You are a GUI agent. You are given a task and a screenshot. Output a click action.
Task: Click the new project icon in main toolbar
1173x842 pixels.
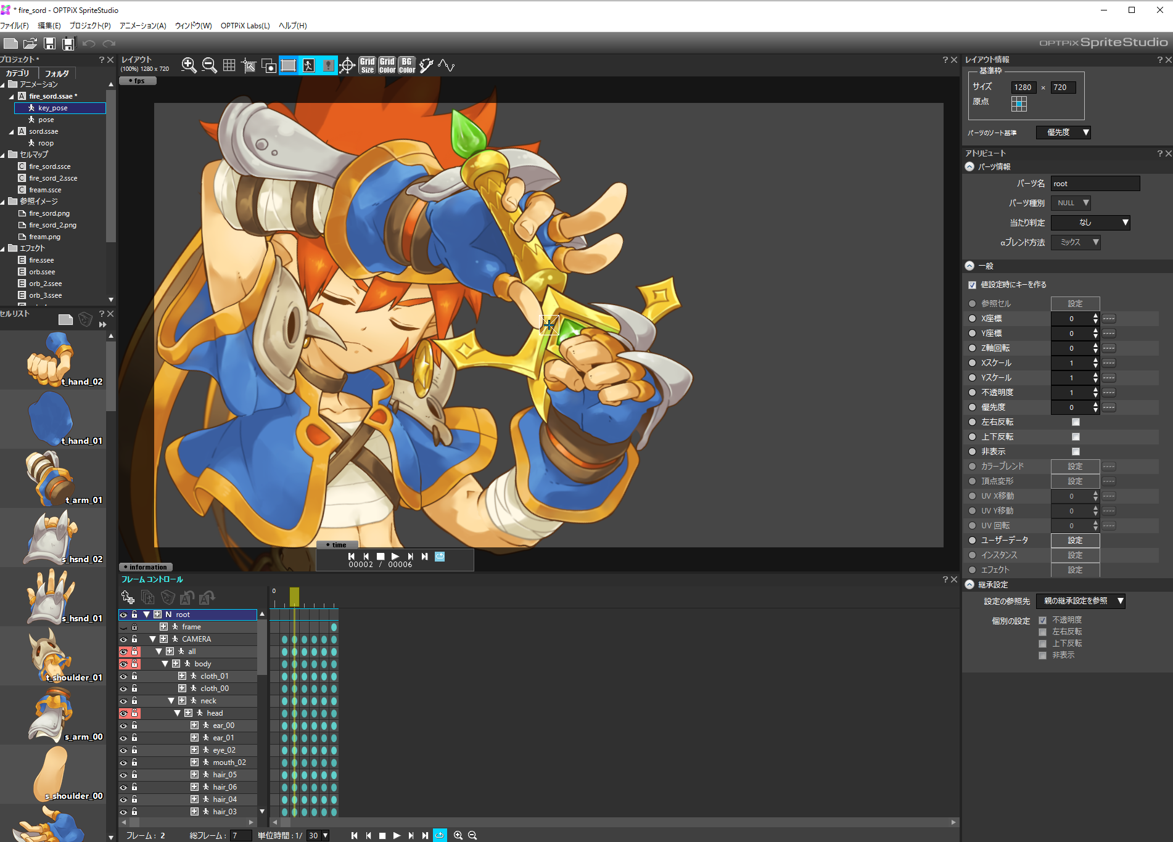pos(10,43)
